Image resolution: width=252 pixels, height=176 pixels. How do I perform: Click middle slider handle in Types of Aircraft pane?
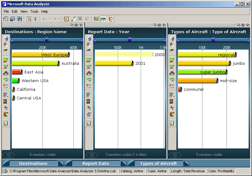(x=213, y=39)
